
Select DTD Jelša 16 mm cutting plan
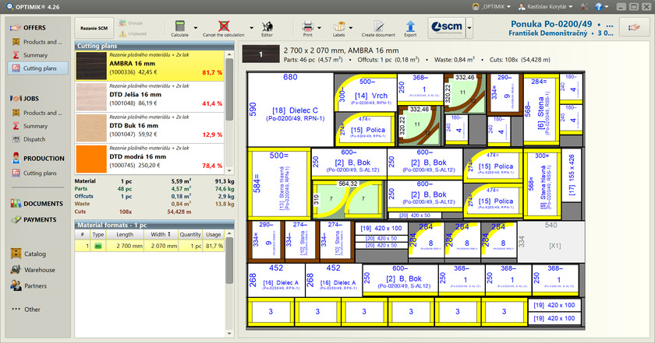pos(150,96)
